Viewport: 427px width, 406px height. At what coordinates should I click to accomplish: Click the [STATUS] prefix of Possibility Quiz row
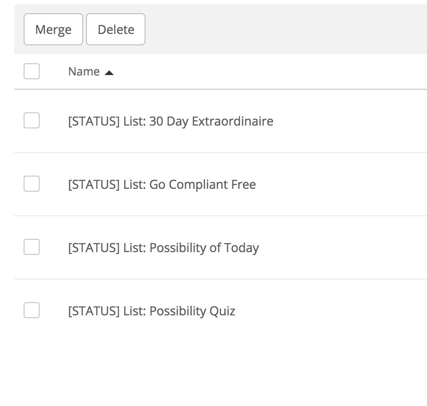[x=94, y=311]
